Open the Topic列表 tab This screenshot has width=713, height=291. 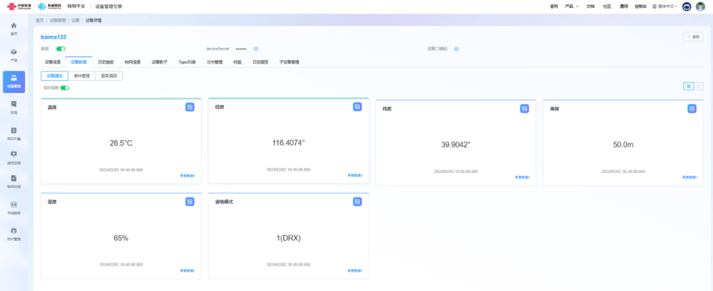pyautogui.click(x=187, y=62)
